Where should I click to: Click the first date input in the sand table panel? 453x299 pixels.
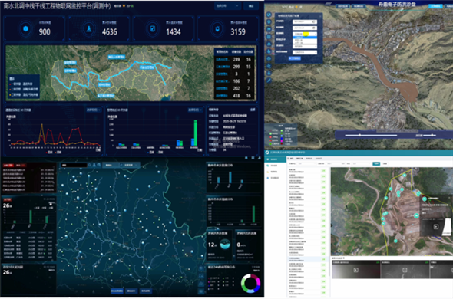(305, 21)
